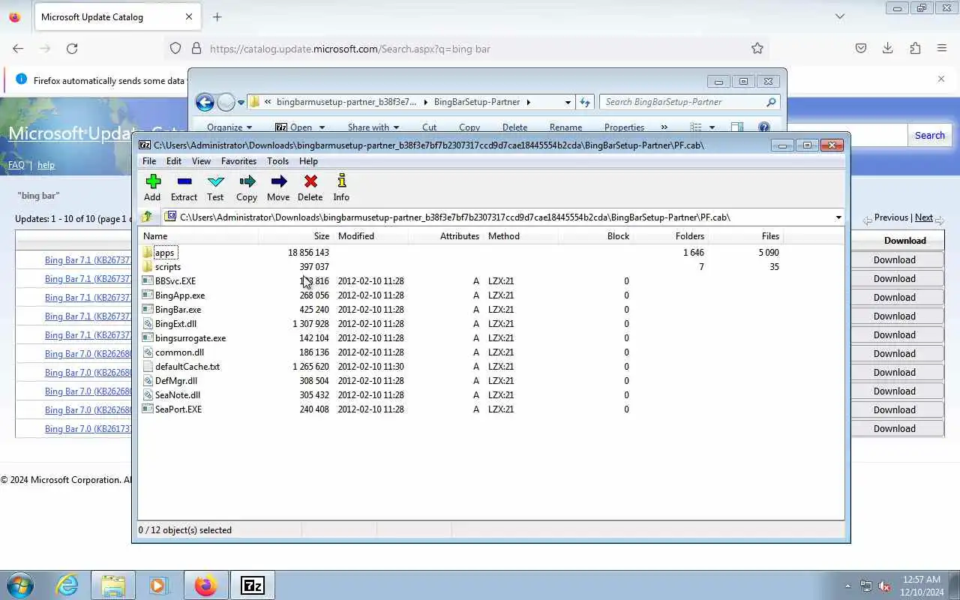Click the 7-Zip taskbar button
Viewport: 960px width, 600px height.
pyautogui.click(x=253, y=585)
